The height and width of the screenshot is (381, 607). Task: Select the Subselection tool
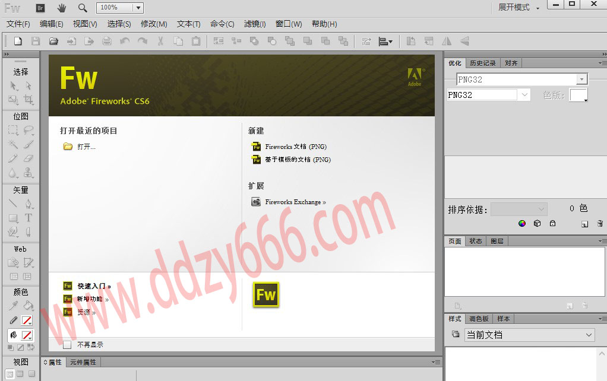pos(29,85)
